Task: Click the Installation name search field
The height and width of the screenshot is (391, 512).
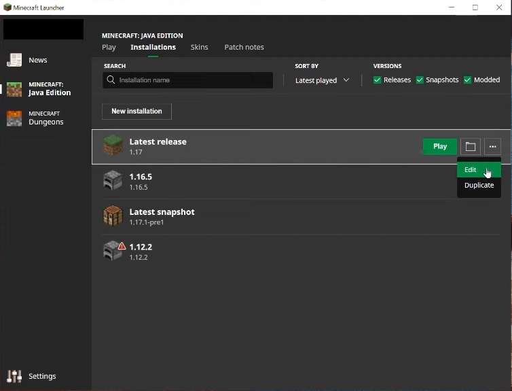Action: click(x=187, y=80)
